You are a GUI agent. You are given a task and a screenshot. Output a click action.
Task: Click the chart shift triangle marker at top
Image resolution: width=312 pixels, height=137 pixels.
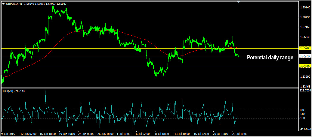(x=239, y=2)
